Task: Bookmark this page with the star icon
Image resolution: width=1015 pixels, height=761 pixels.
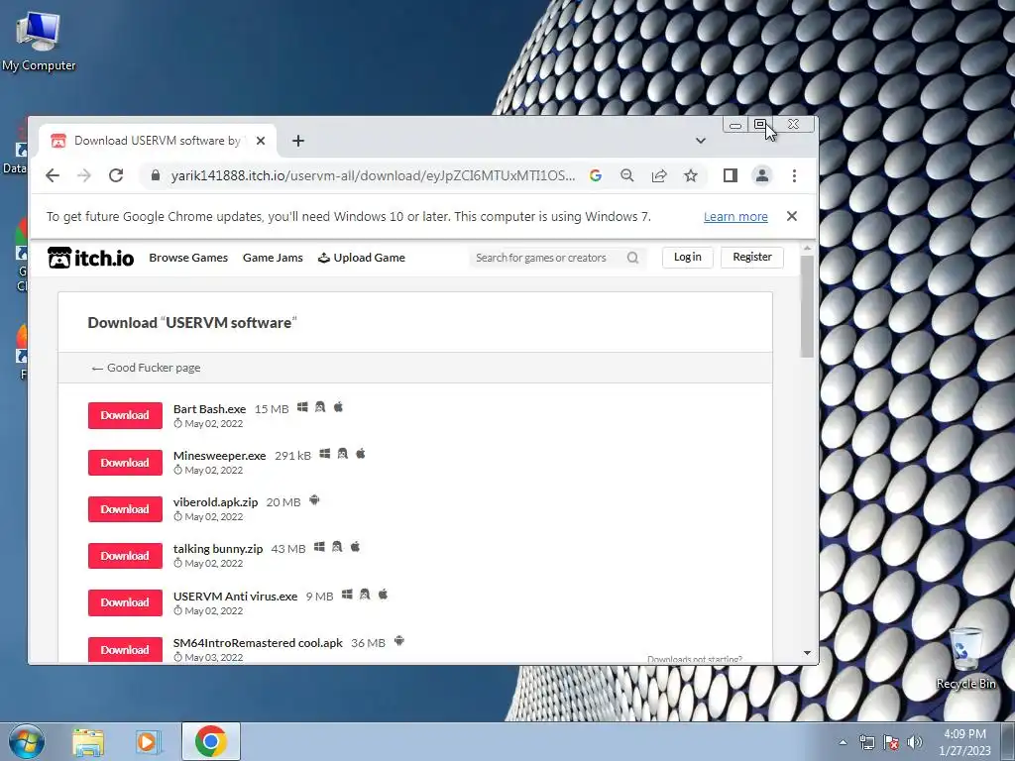Action: (691, 175)
